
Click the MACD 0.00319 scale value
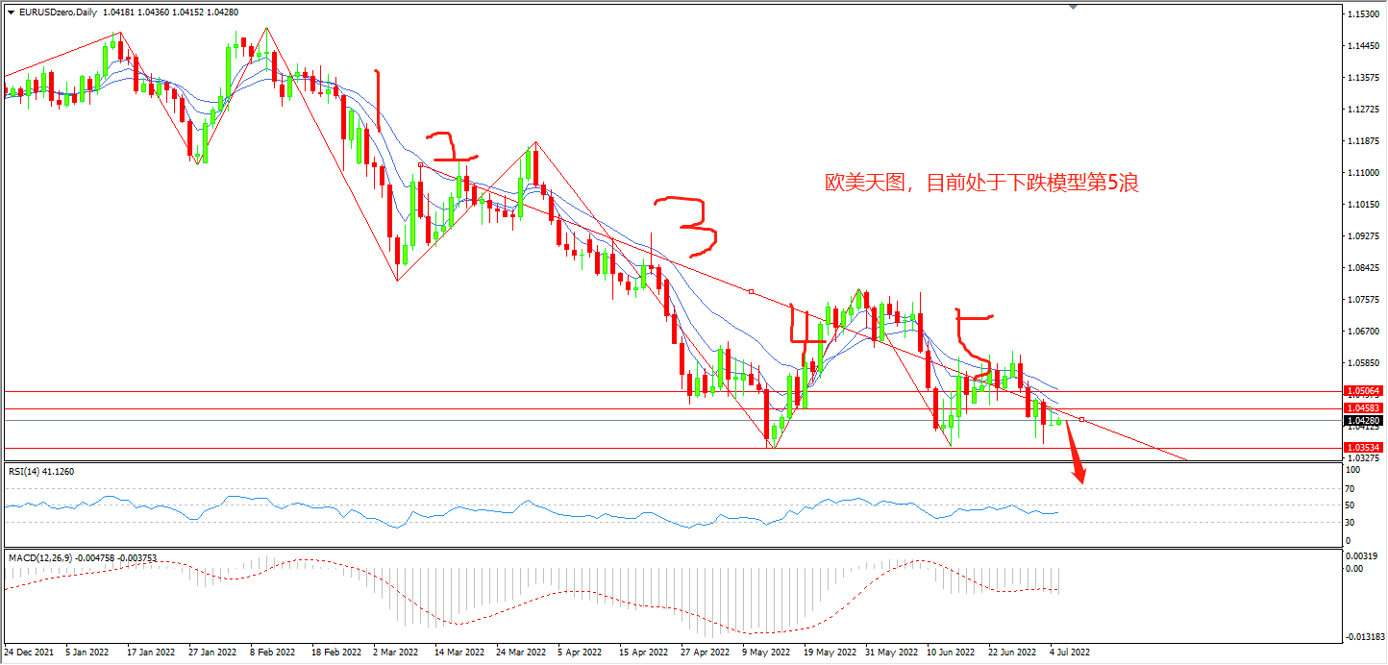click(1361, 556)
